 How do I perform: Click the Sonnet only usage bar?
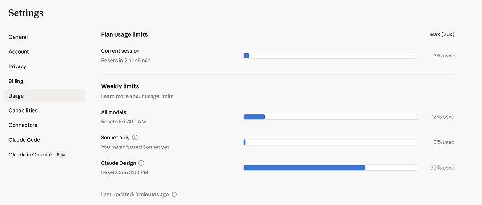(x=331, y=142)
